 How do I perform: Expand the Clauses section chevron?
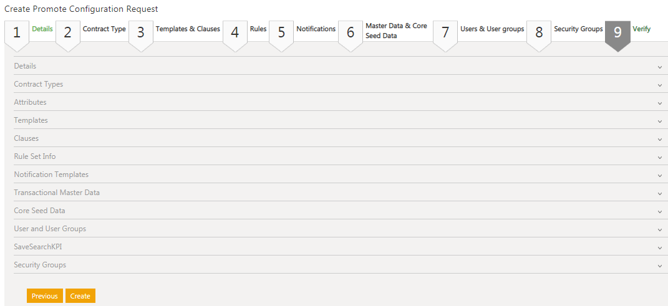pos(659,139)
